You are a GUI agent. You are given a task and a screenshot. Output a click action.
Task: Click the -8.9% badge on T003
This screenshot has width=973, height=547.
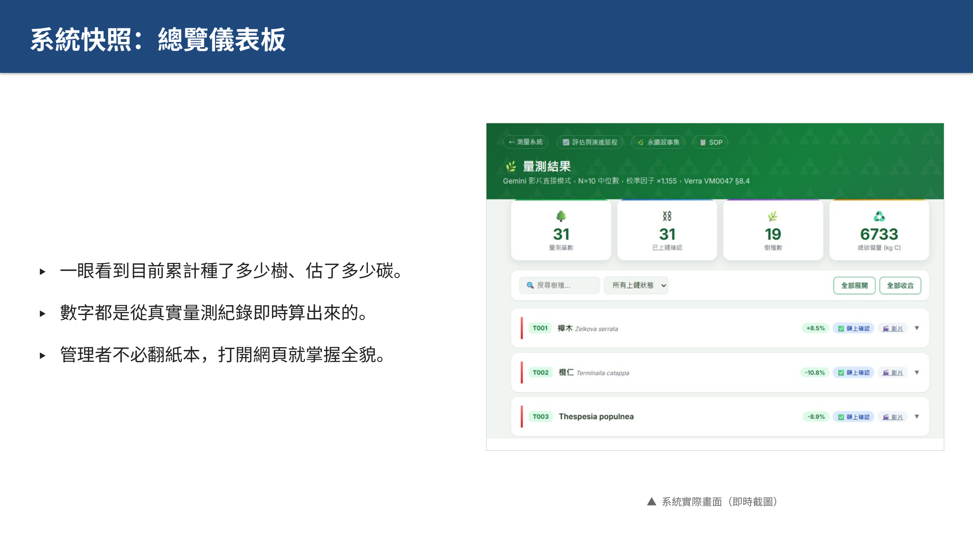tap(816, 417)
